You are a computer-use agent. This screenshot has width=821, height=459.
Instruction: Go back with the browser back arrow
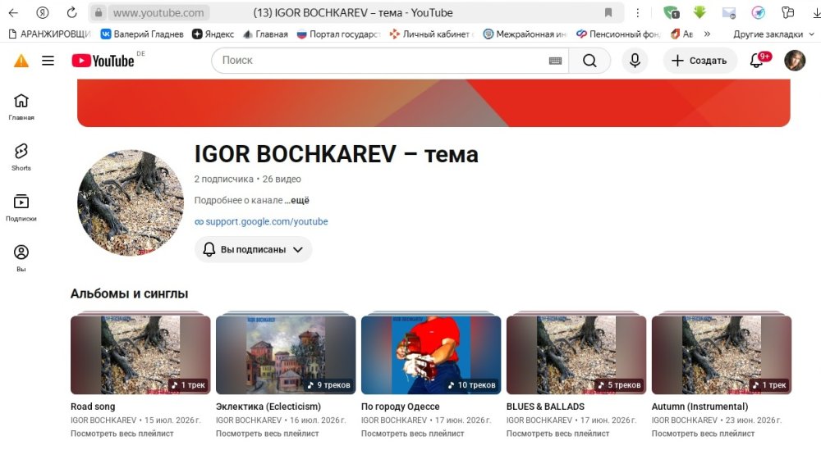[x=13, y=12]
